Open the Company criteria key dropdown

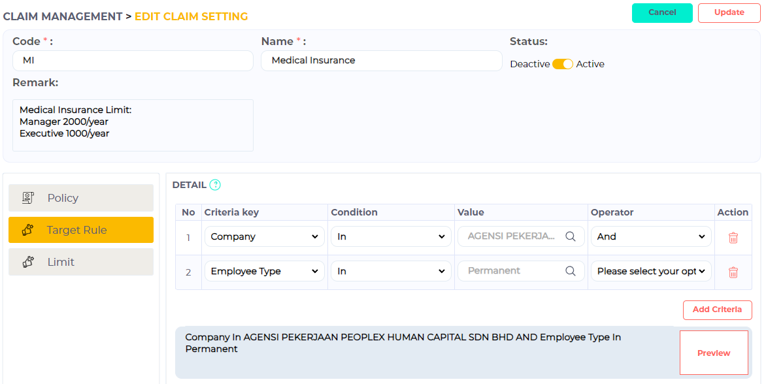coord(264,236)
